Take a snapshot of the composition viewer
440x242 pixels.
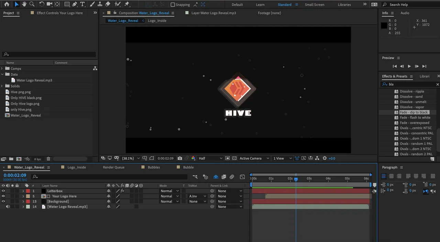180,158
